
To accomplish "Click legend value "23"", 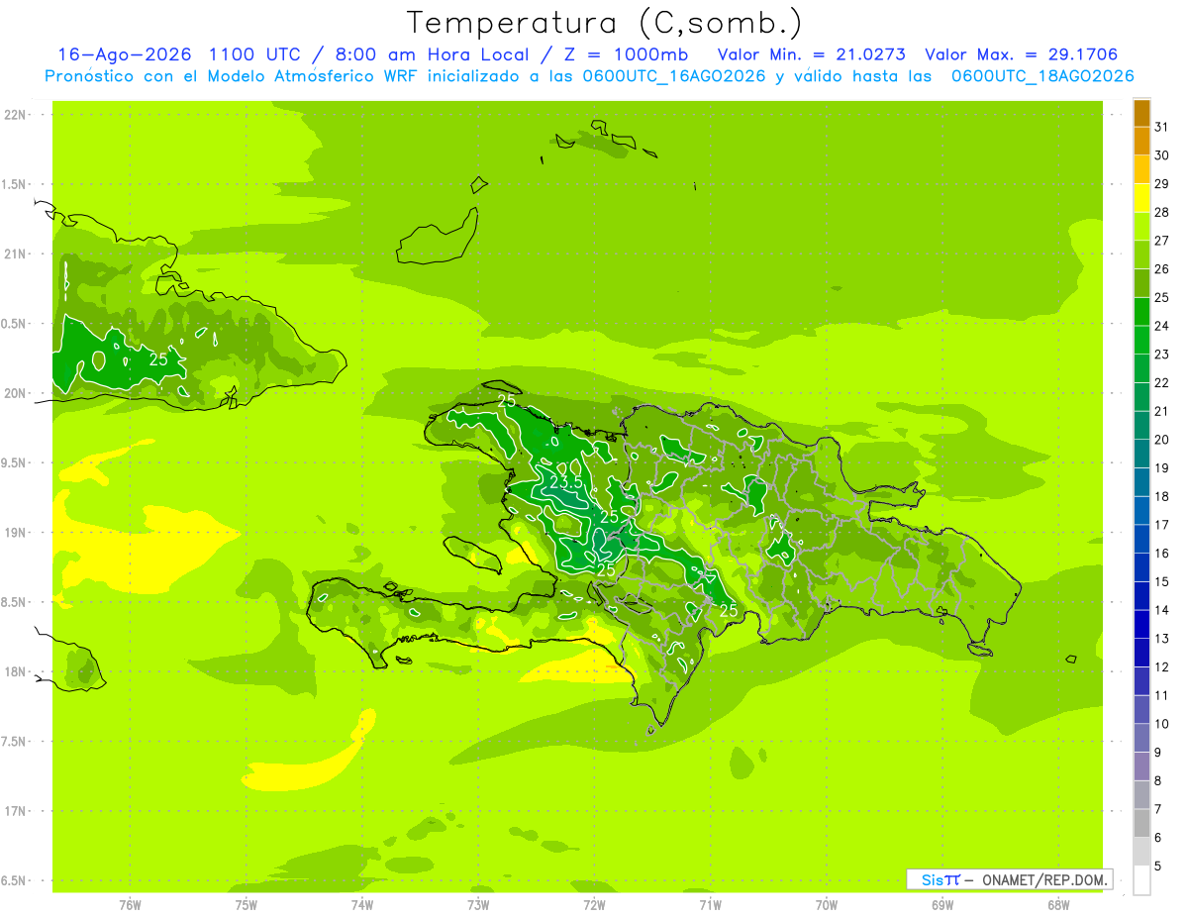I will [x=1161, y=355].
